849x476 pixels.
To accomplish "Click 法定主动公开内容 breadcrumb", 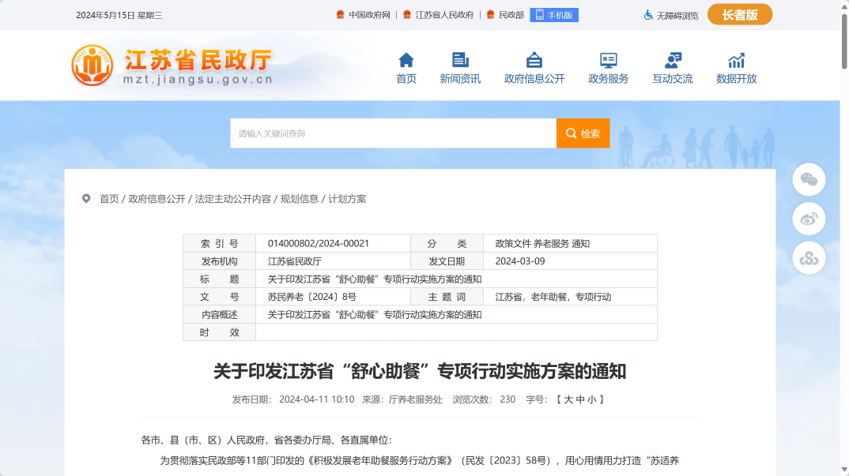I will click(232, 199).
